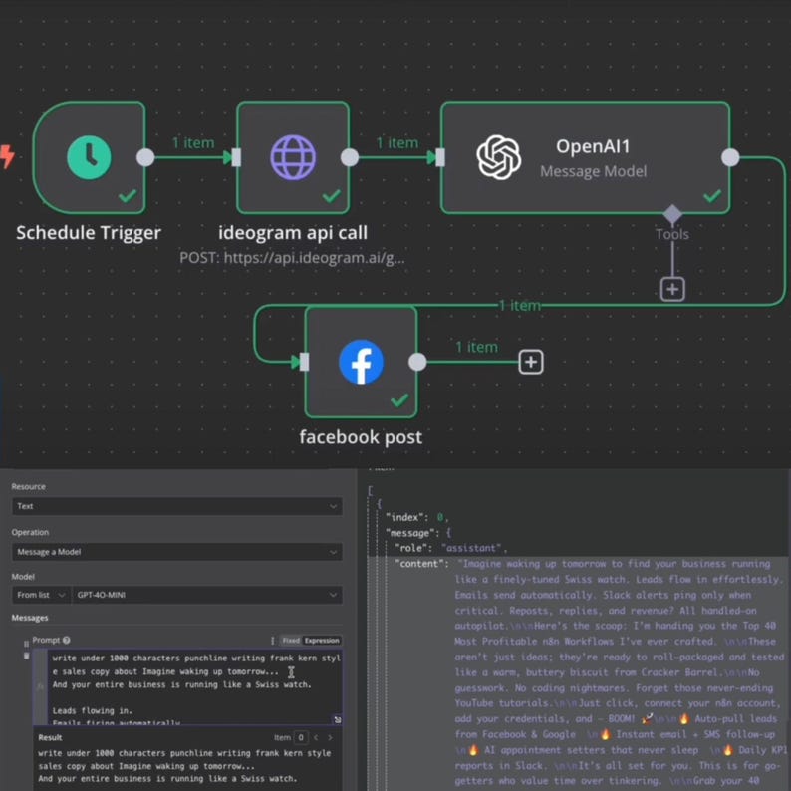Switch the Prompt to Expression mode
The image size is (791, 791).
(322, 641)
